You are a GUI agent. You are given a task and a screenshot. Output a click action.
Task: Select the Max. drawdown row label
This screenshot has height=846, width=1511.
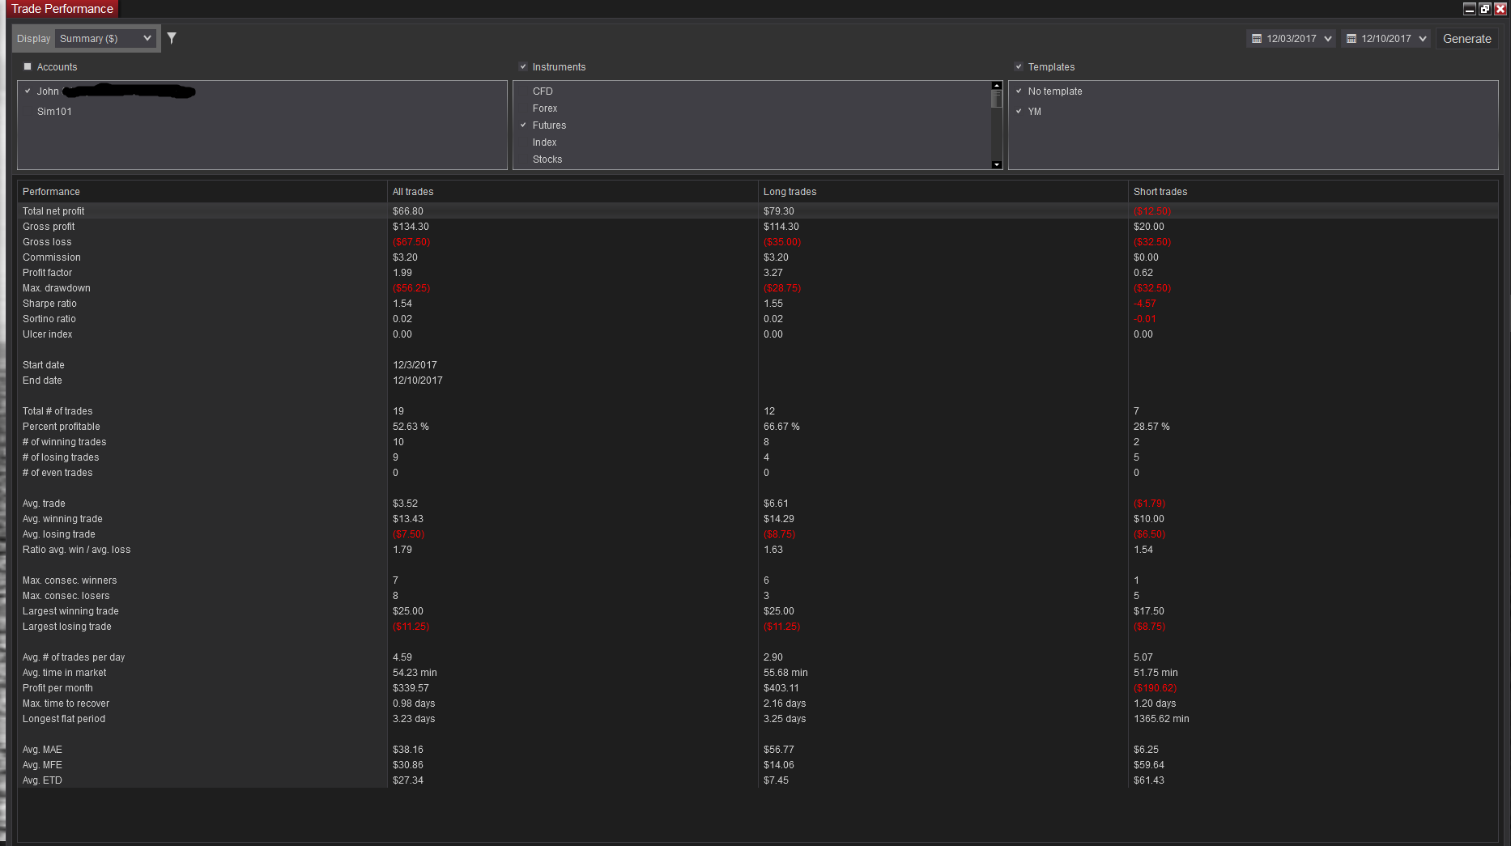[x=57, y=288]
